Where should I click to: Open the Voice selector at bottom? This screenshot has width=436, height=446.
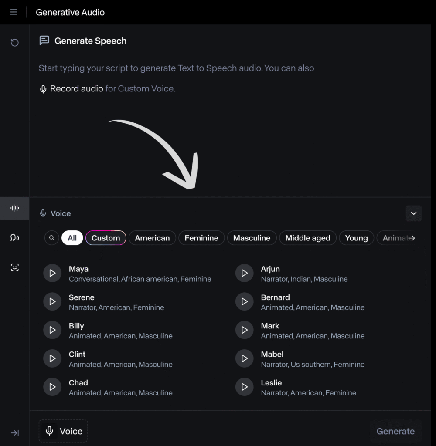pos(63,431)
